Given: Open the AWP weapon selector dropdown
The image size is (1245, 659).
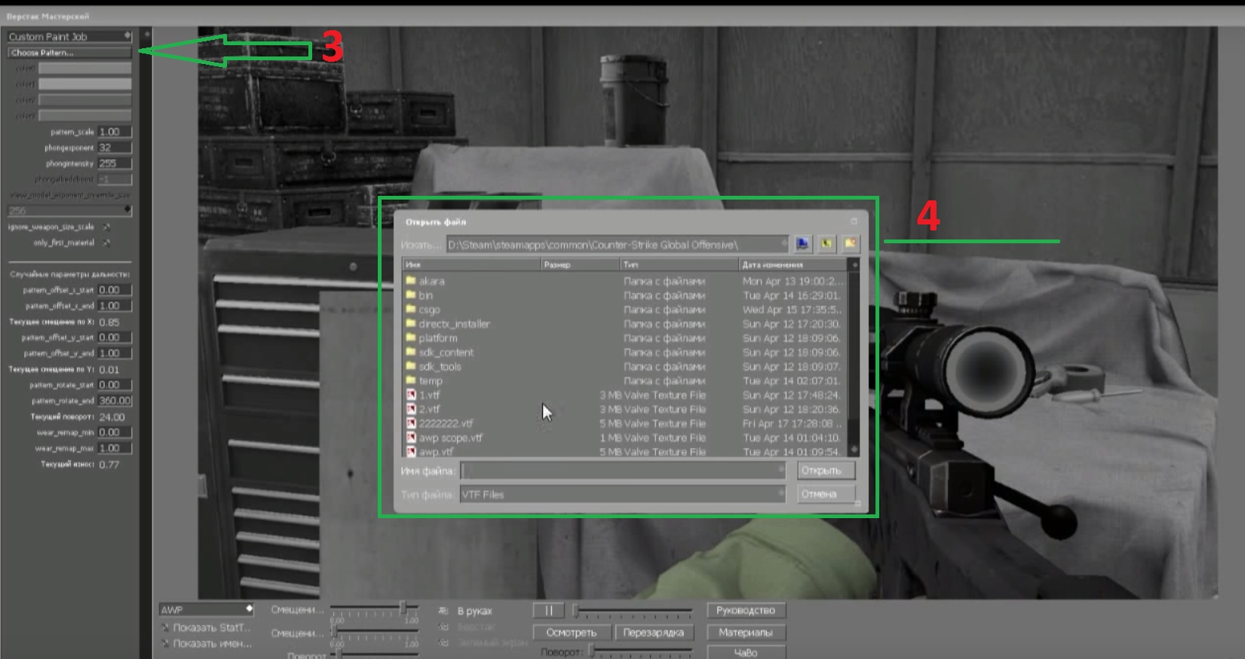Looking at the screenshot, I should click(x=206, y=609).
